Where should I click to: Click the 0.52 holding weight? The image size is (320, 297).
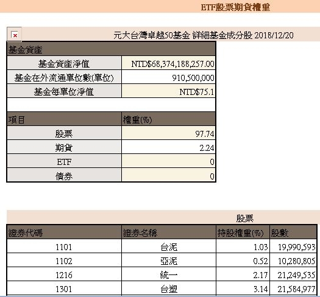tap(260, 261)
